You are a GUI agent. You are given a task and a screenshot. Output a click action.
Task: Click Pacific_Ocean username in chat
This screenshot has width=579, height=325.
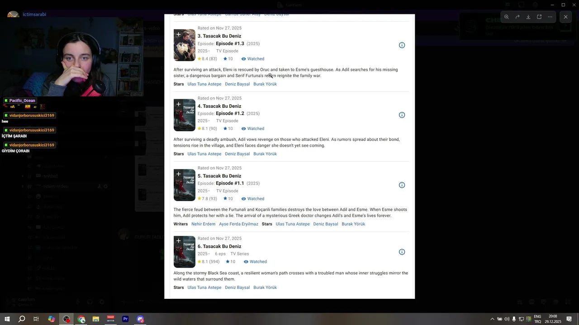pos(22,101)
